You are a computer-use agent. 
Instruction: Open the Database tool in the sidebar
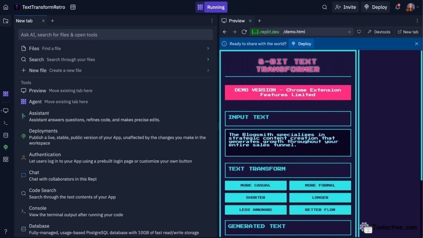coord(5,135)
